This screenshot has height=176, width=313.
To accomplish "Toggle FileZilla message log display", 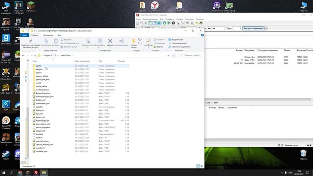I will click(x=146, y=23).
